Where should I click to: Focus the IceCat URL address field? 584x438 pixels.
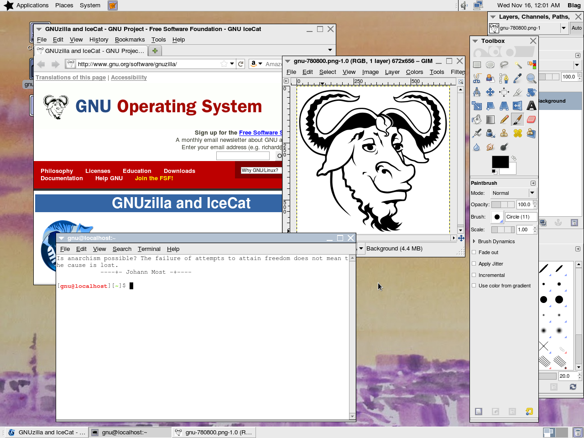(148, 64)
